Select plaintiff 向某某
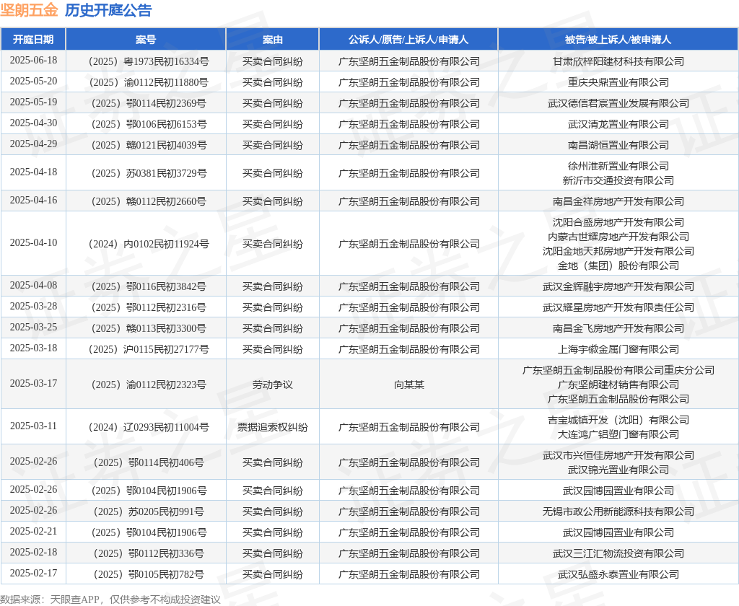 408,385
